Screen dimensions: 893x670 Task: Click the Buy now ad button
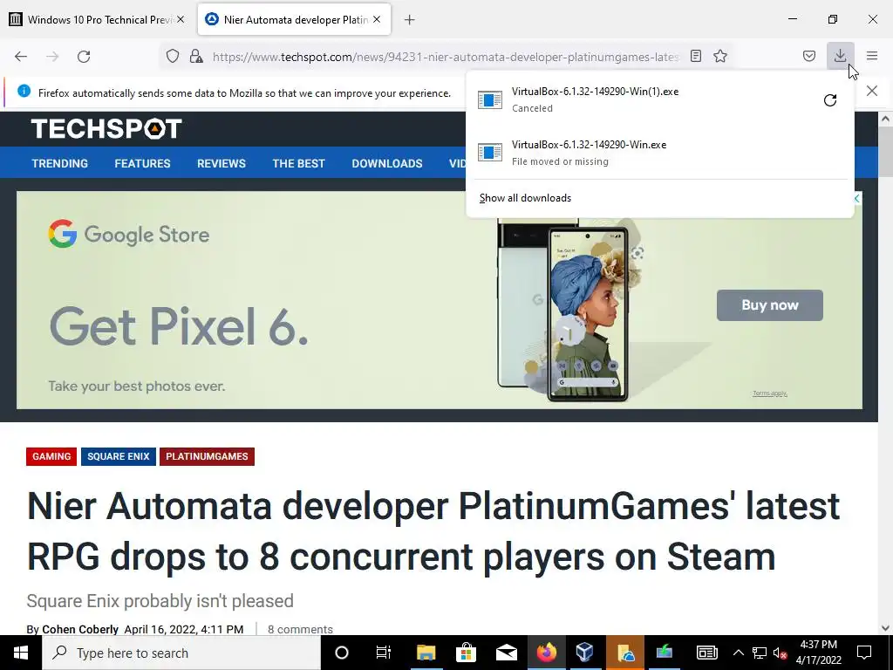(769, 304)
